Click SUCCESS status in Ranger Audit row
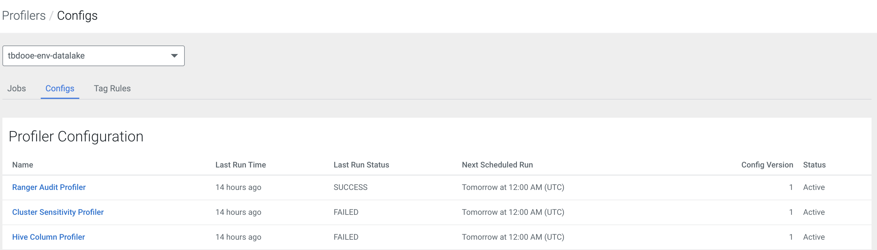877x250 pixels. pyautogui.click(x=350, y=187)
